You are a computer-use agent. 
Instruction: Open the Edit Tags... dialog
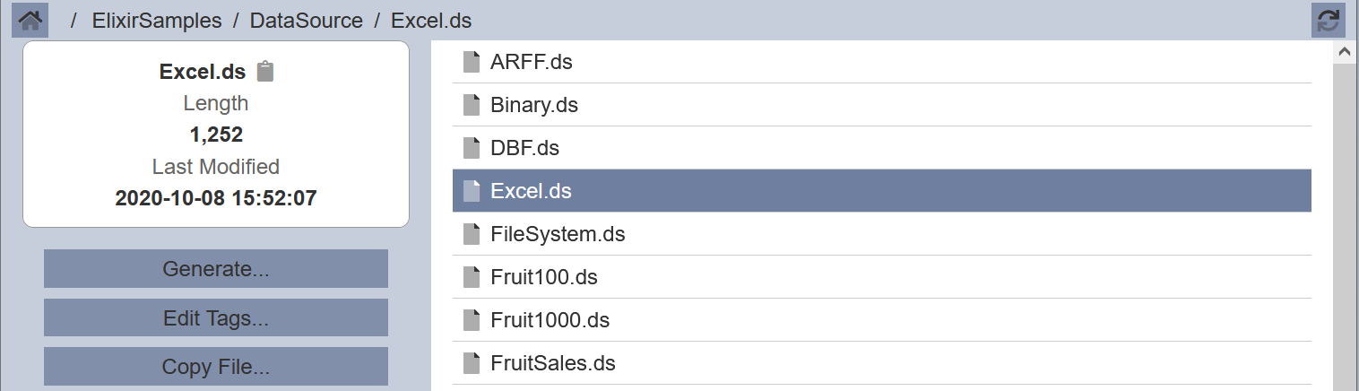(216, 318)
